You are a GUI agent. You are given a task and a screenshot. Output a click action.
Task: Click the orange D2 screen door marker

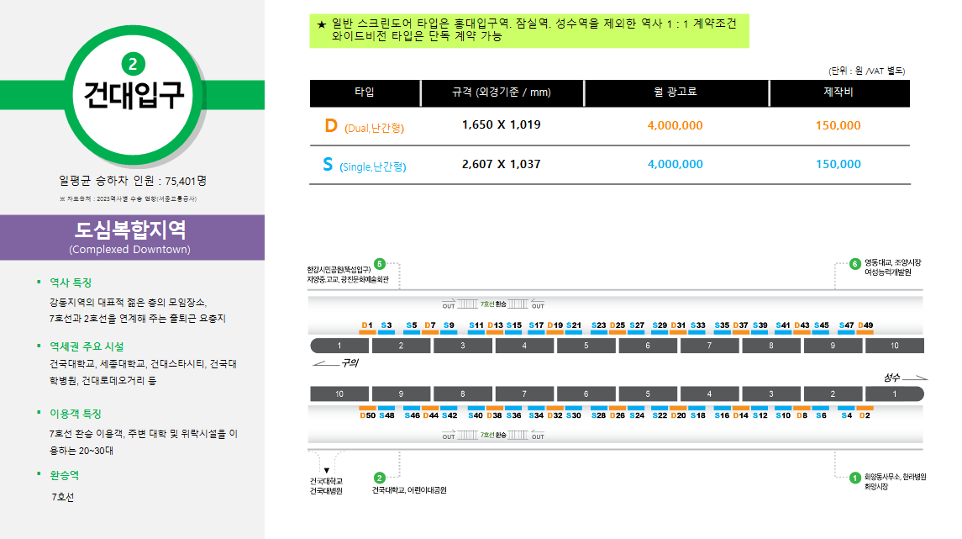pyautogui.click(x=865, y=415)
